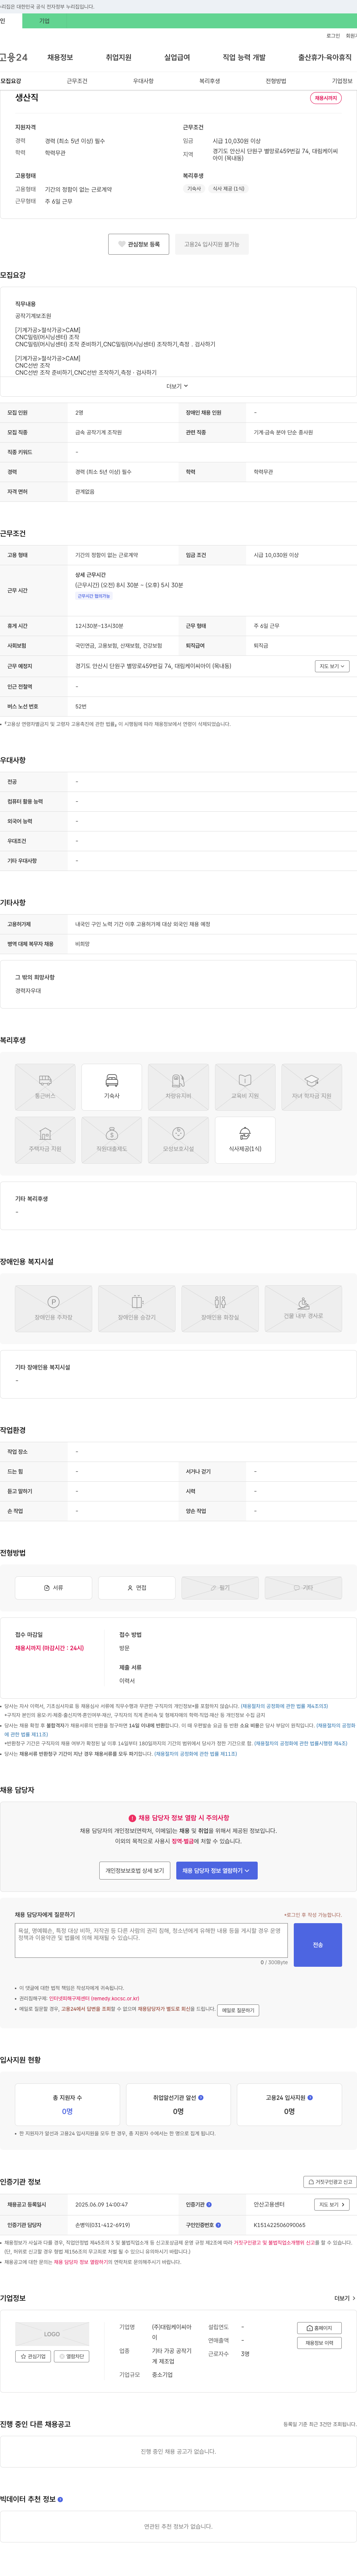Screen dimensions: 357x2576
Task: Select the 장애인용 주차장 icon
Action: coord(54,1309)
